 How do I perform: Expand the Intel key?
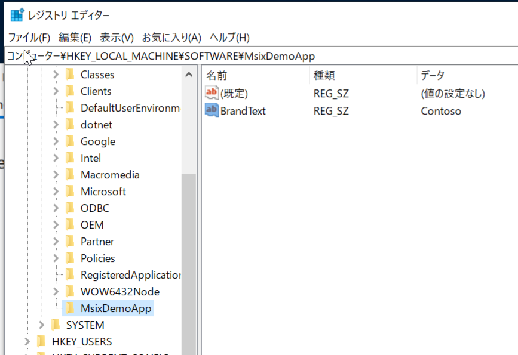click(56, 158)
